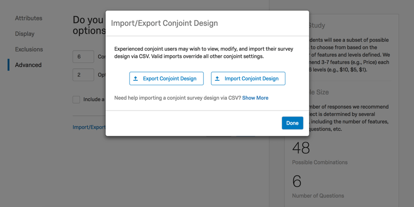The image size is (414, 207).
Task: Click the upload arrow icon beside Import Conjoint Design
Action: pyautogui.click(x=217, y=78)
